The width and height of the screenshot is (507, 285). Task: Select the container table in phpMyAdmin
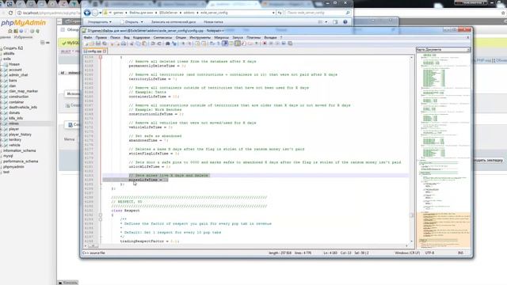click(x=16, y=102)
